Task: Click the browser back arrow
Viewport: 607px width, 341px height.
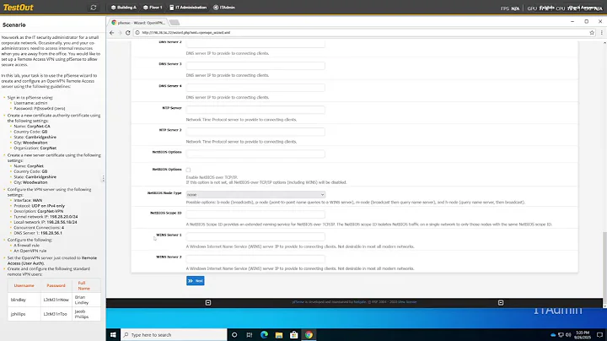Action: point(112,33)
